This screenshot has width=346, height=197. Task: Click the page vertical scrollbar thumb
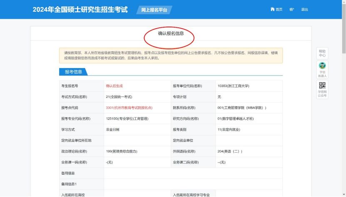coord(344,28)
